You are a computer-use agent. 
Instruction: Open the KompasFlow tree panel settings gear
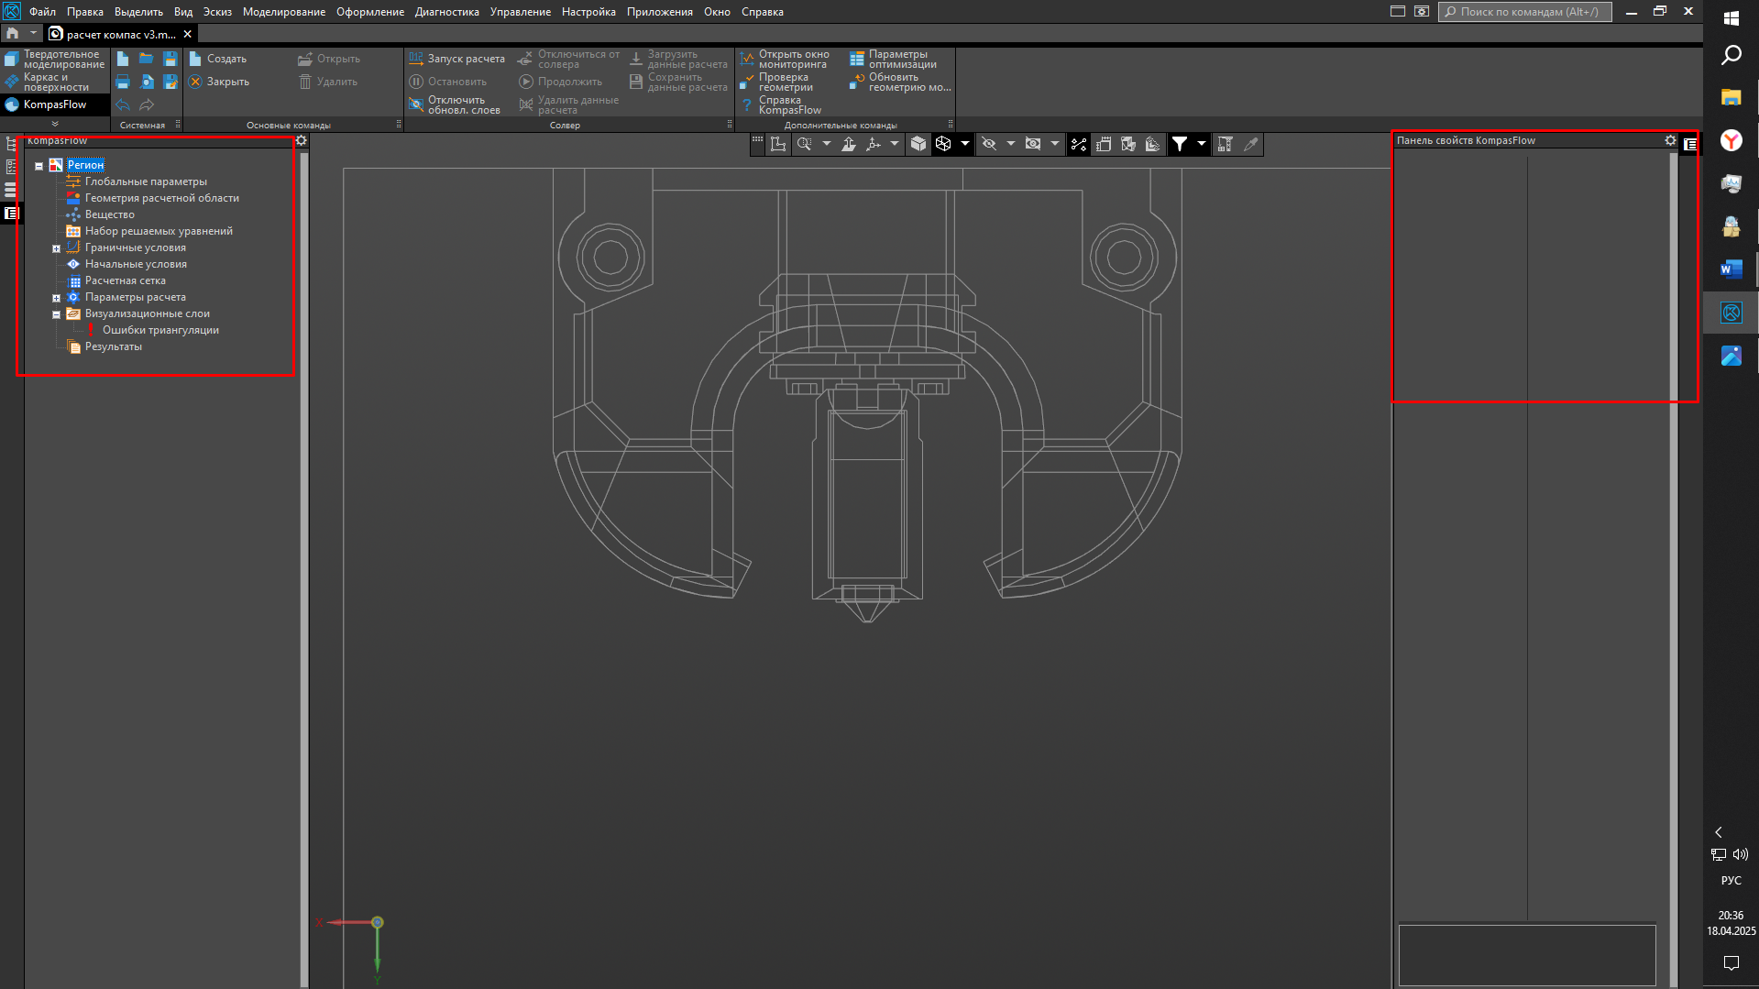(301, 140)
